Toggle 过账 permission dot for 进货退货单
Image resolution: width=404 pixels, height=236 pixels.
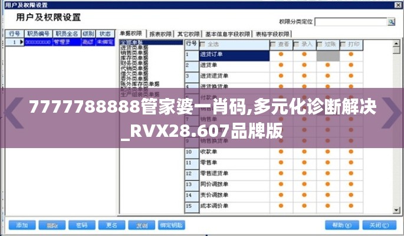[x=327, y=76]
